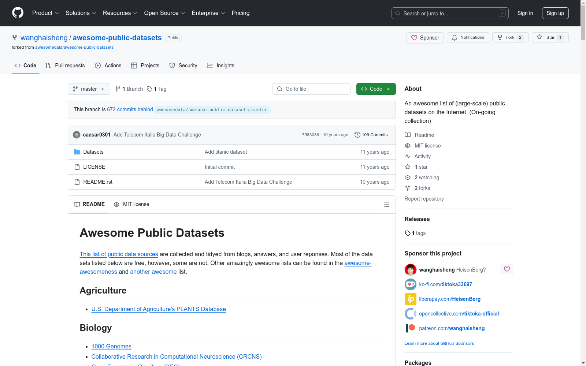
Task: Open the master branch selector
Action: 89,89
